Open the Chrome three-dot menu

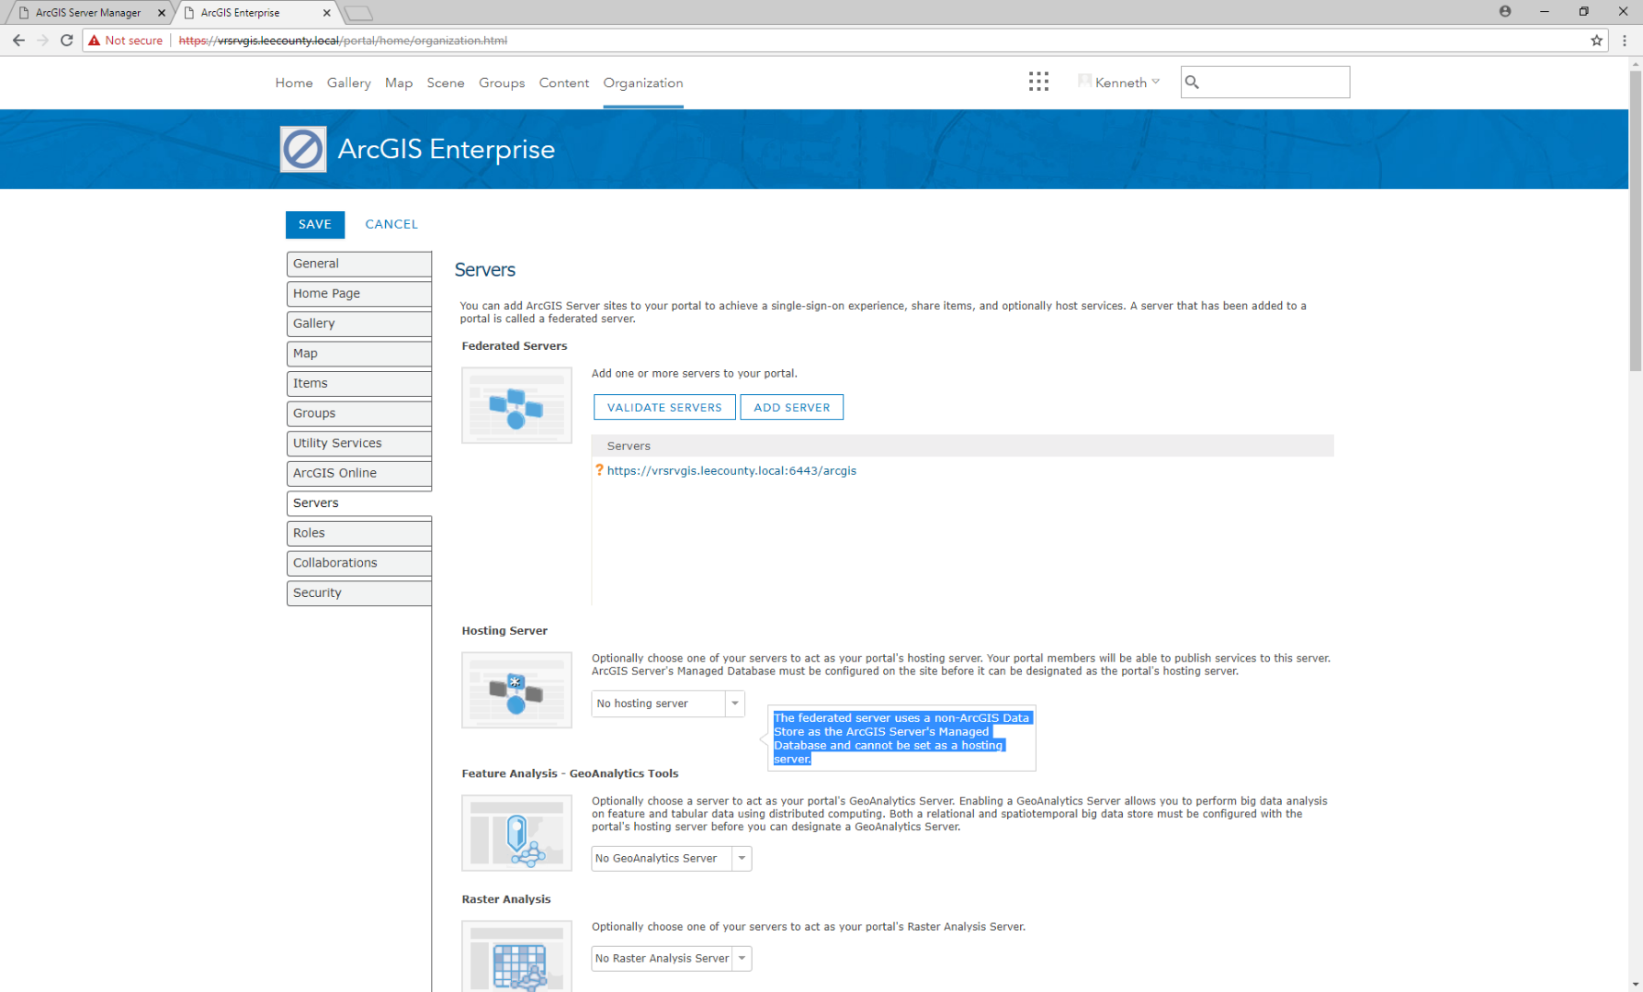point(1625,40)
